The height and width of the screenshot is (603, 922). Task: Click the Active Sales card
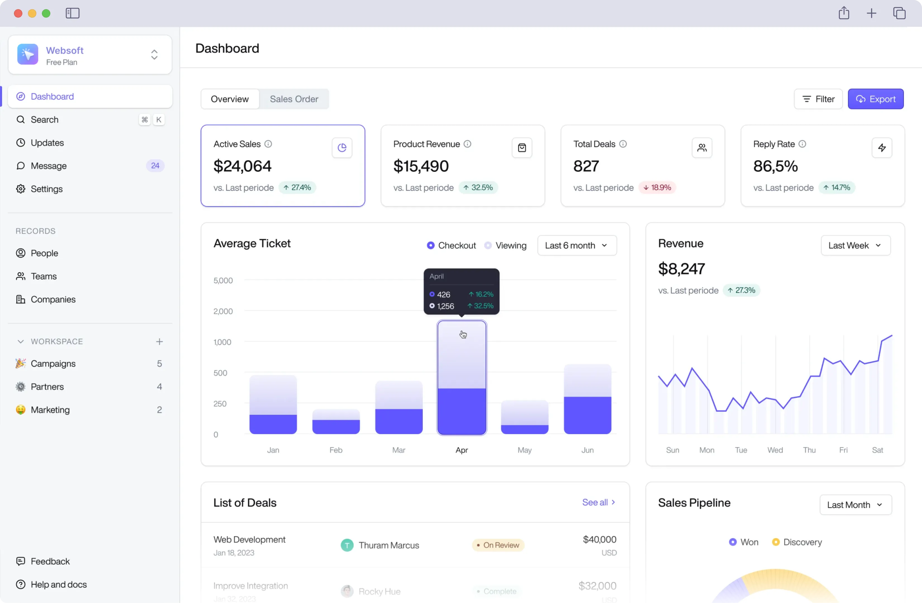point(283,166)
